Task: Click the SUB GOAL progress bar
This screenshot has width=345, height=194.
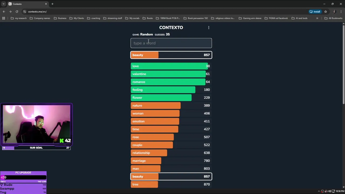Action: 36,148
